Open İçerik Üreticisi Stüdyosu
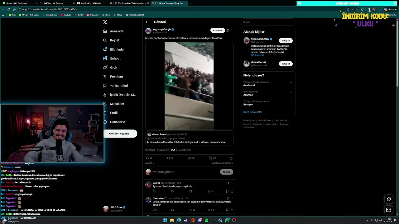399x224 pixels. (120, 95)
